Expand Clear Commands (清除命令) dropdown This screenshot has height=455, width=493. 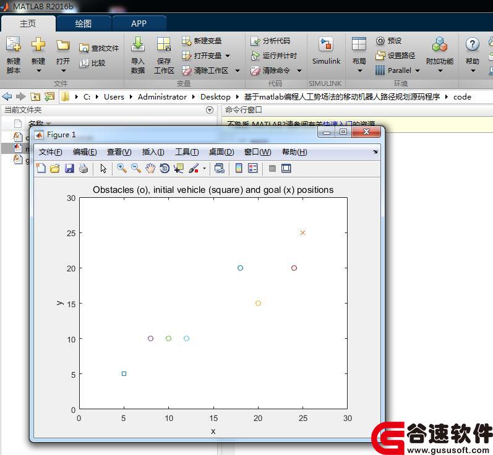(x=299, y=70)
